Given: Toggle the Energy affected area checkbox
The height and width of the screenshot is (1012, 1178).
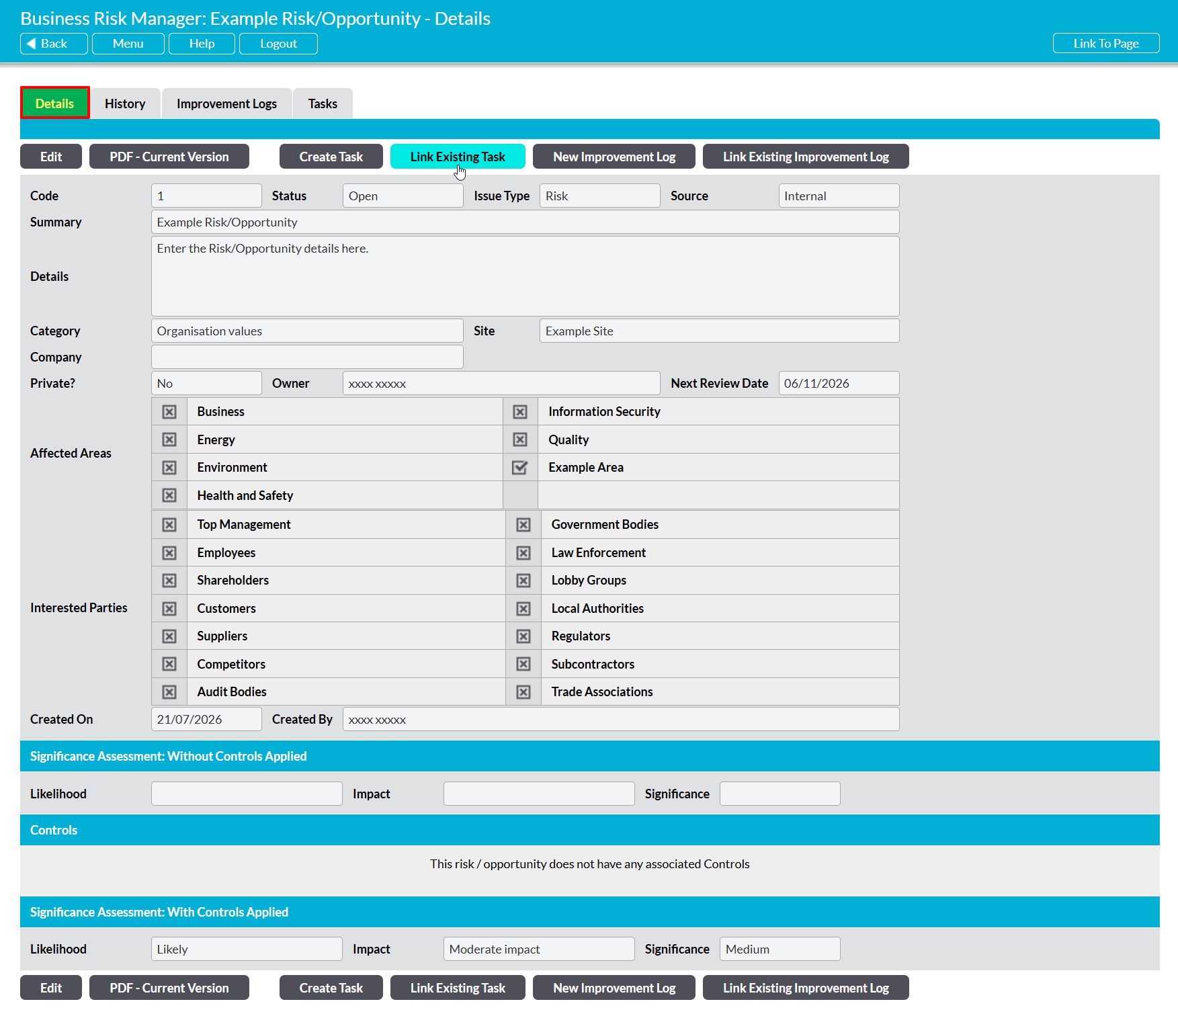Looking at the screenshot, I should (169, 439).
